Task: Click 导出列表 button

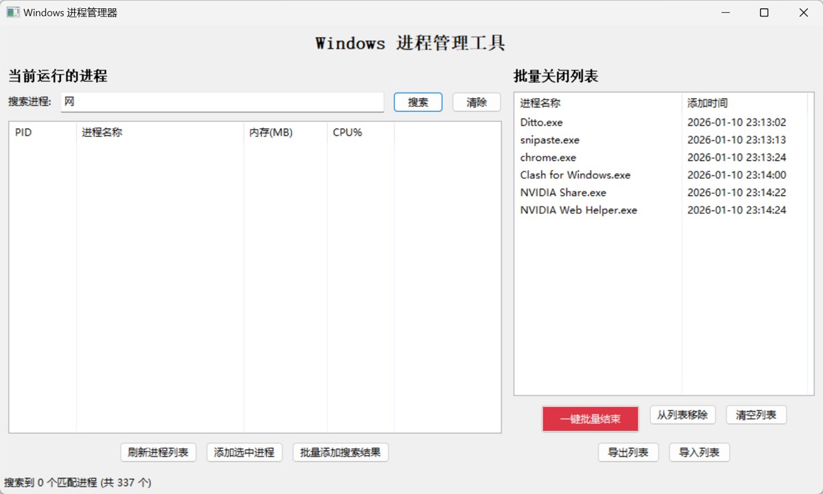Action: tap(628, 452)
